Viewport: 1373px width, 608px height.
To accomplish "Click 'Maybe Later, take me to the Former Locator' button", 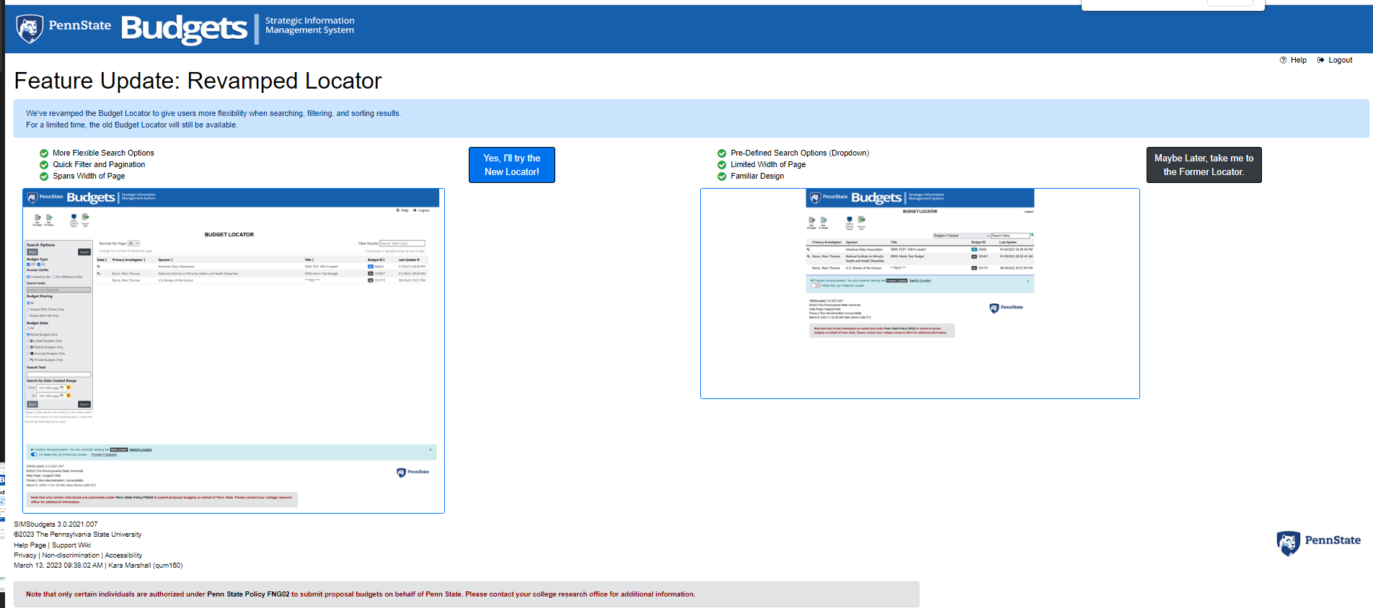I will point(1204,165).
